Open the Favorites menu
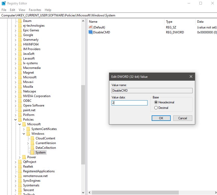The image size is (217, 195). (35, 10)
